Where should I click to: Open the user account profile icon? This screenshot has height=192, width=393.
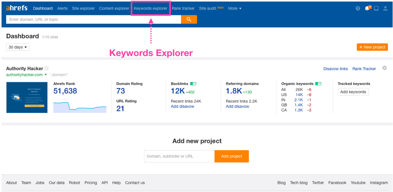click(x=386, y=8)
